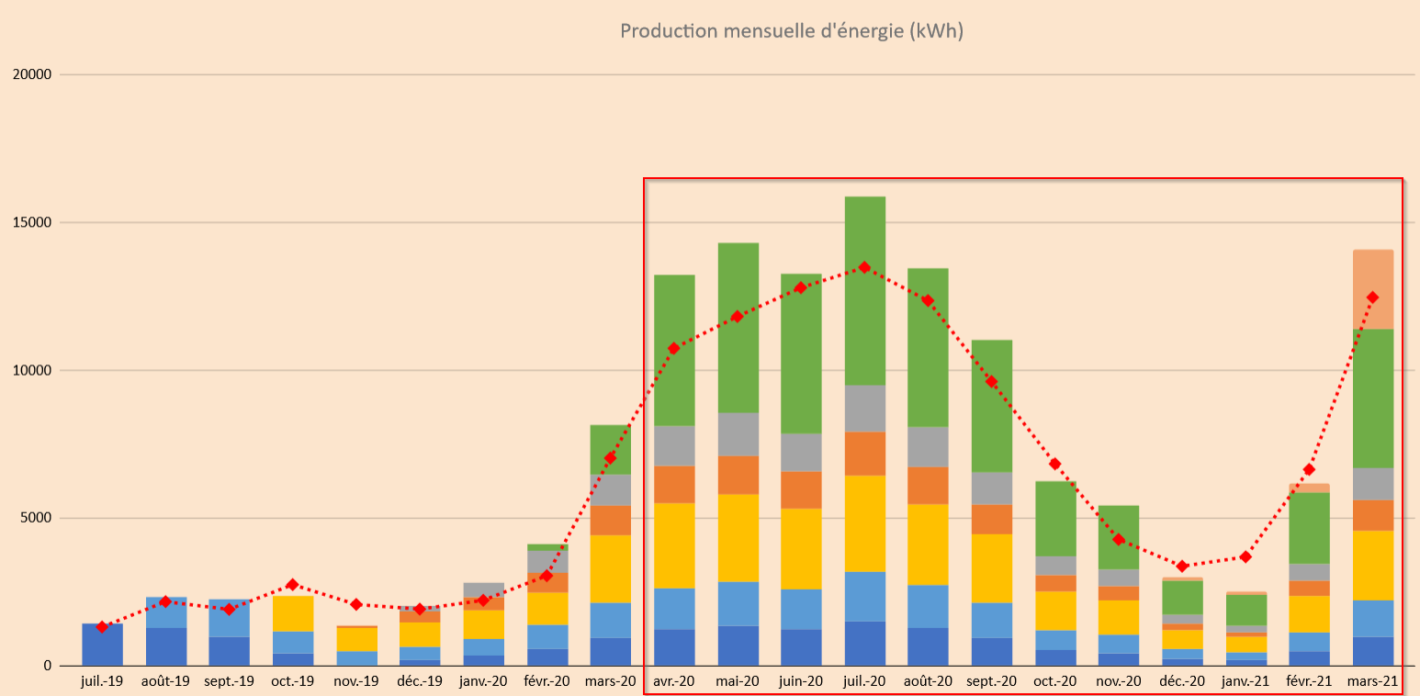Click the green segment of mars-21 bar

point(1373,399)
